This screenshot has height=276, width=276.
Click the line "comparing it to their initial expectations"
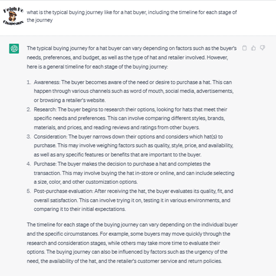tap(79, 209)
